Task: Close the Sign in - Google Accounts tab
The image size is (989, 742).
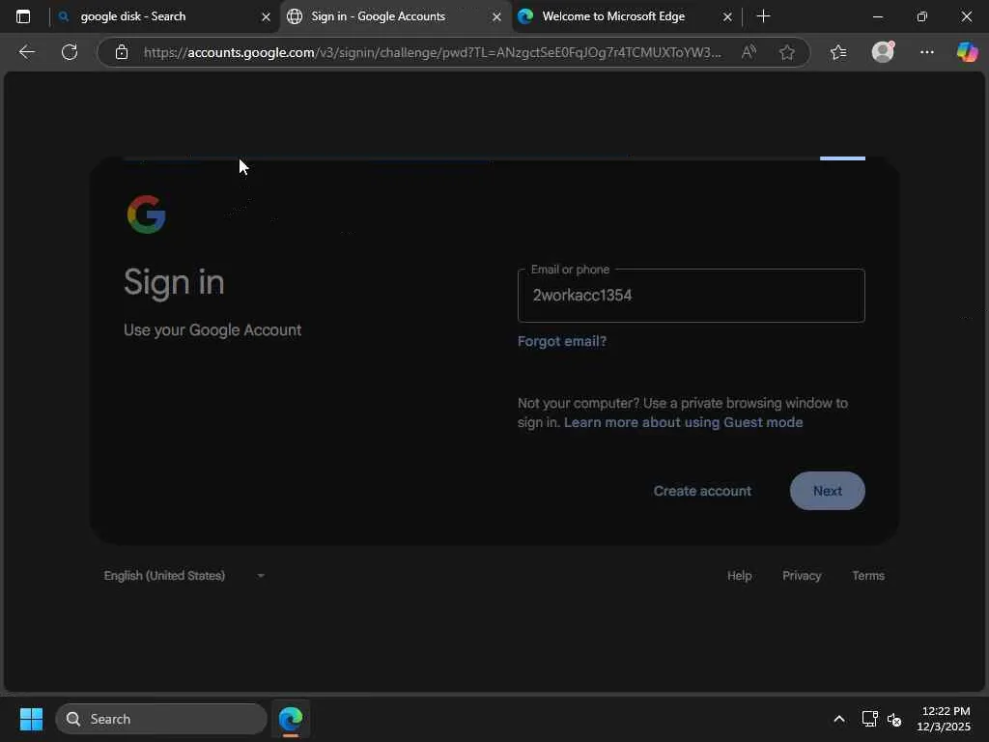Action: point(497,17)
